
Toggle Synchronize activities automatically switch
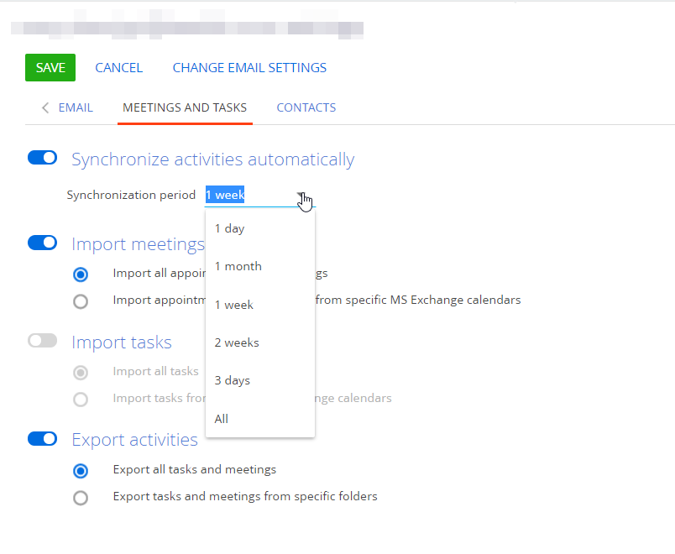(x=43, y=158)
